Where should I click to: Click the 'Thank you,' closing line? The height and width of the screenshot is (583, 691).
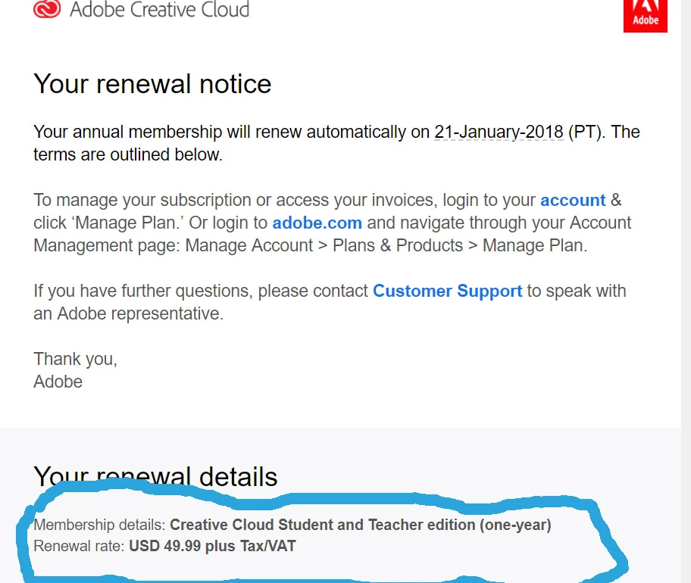[x=75, y=360]
